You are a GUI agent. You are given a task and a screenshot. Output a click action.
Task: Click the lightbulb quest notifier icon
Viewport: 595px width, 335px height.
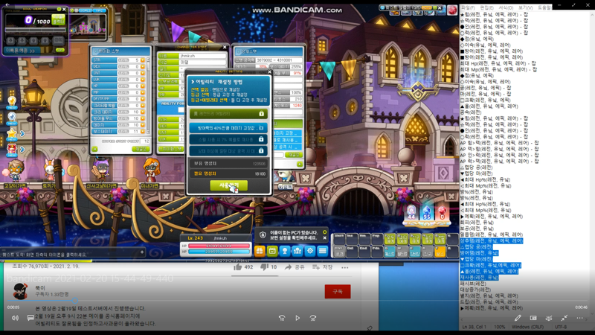pos(12,102)
